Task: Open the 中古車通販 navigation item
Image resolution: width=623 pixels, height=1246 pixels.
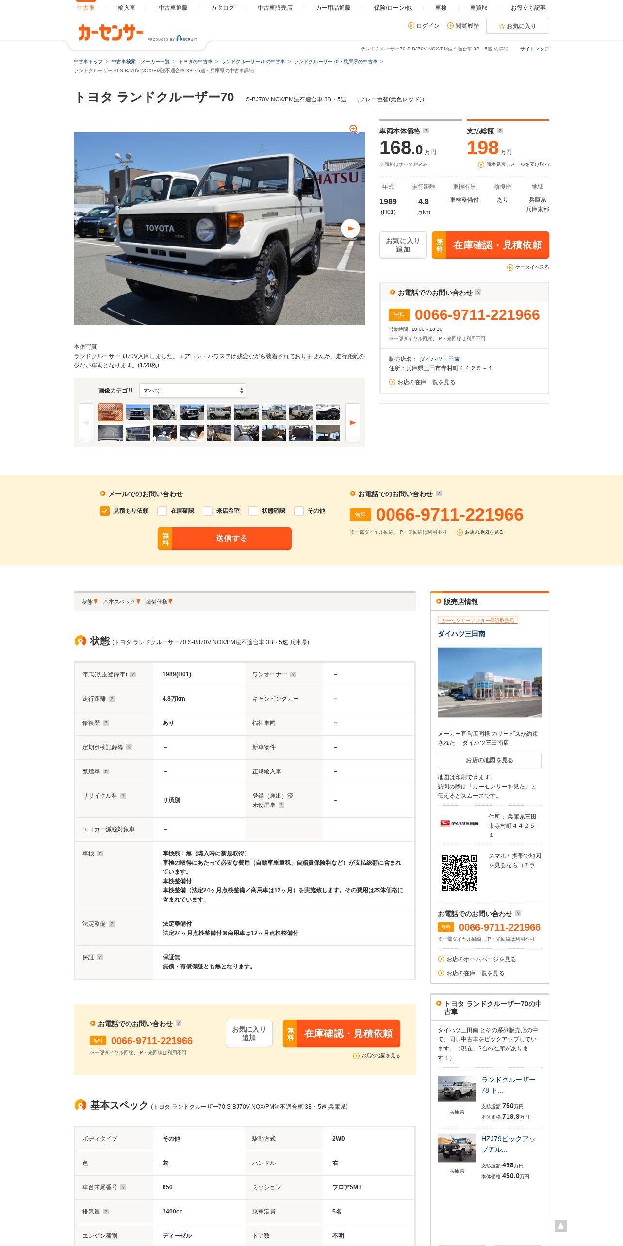Action: [173, 8]
